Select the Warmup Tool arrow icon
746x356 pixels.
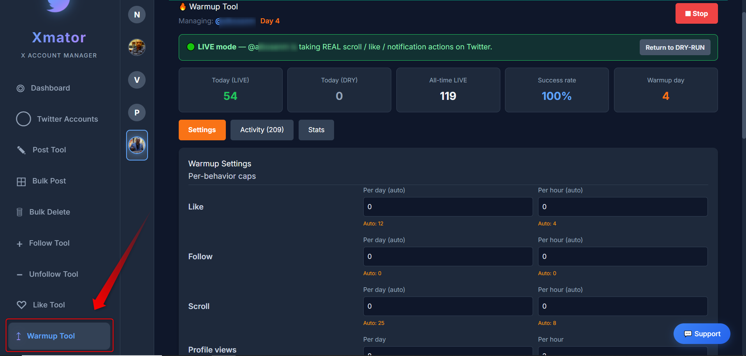click(18, 336)
